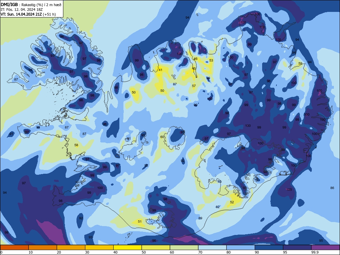Select the navy 95–99.9 legend swatch

coord(297,248)
